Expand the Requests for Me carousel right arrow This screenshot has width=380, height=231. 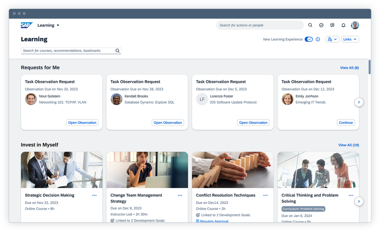(359, 102)
